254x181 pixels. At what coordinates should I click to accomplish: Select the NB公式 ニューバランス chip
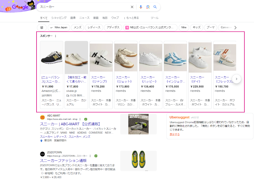pos(150,27)
